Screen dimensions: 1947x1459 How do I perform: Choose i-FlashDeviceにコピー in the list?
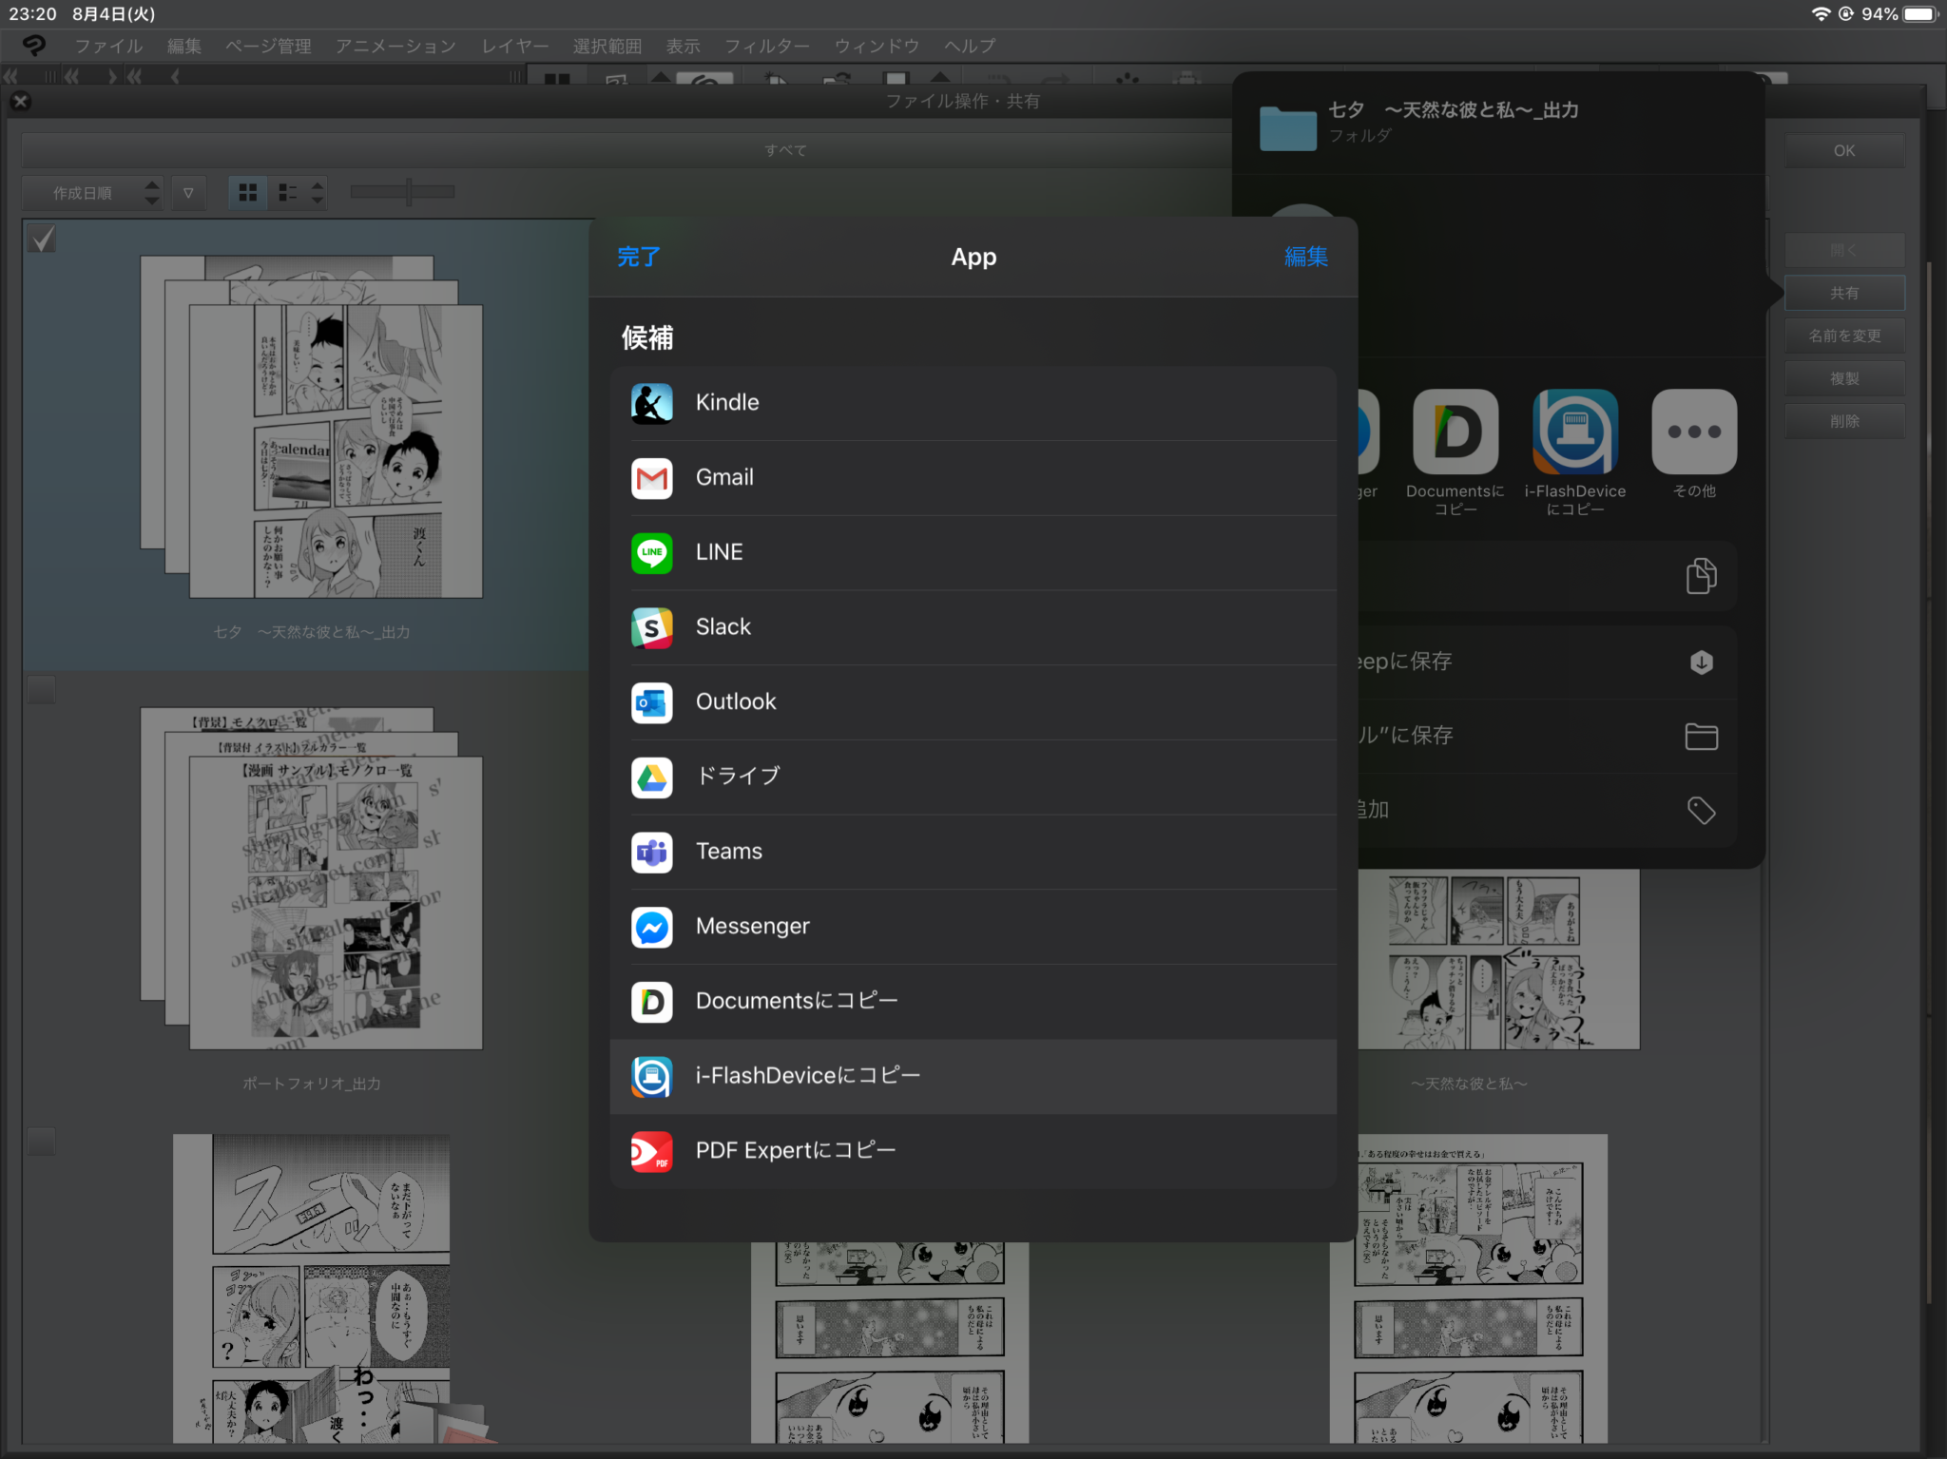[x=973, y=1076]
